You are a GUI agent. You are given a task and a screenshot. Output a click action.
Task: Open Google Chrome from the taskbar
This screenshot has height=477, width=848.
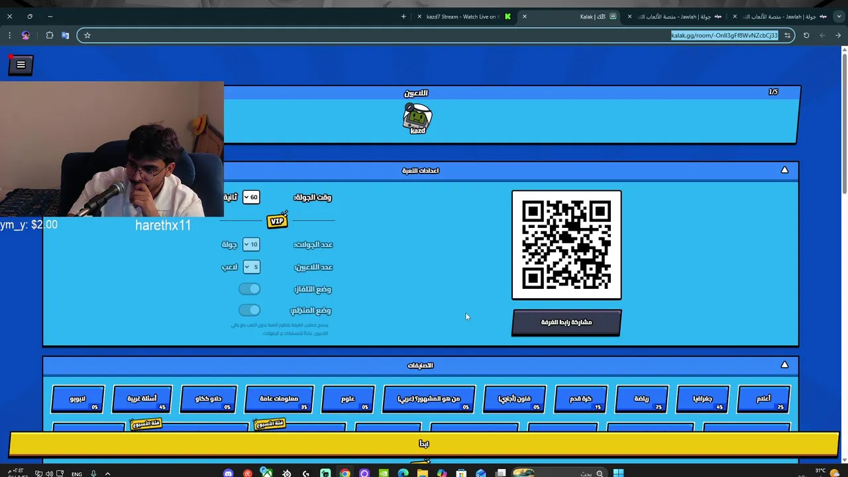[344, 473]
